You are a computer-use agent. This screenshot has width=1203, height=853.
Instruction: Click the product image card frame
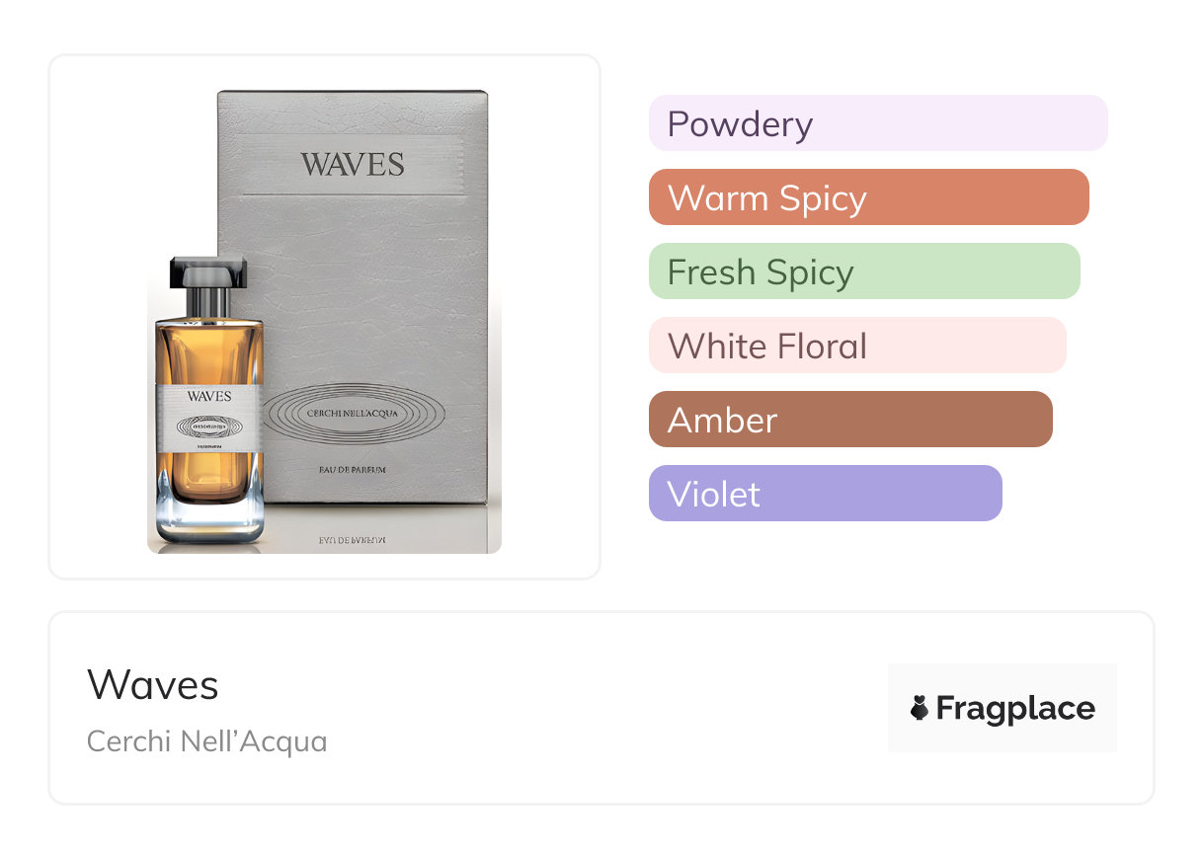tap(325, 316)
